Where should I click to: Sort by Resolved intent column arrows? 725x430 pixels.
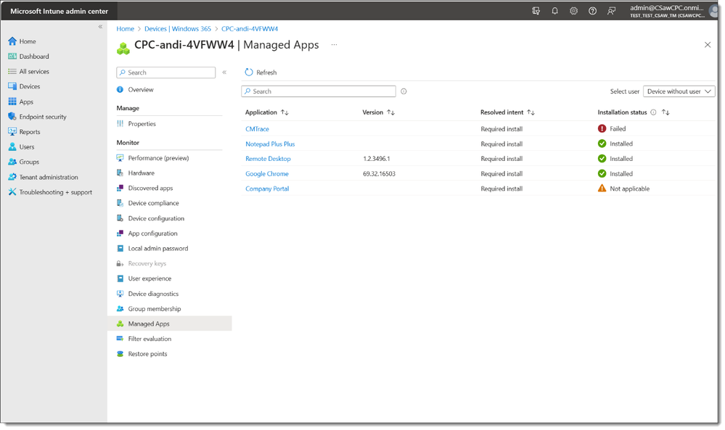tap(531, 112)
